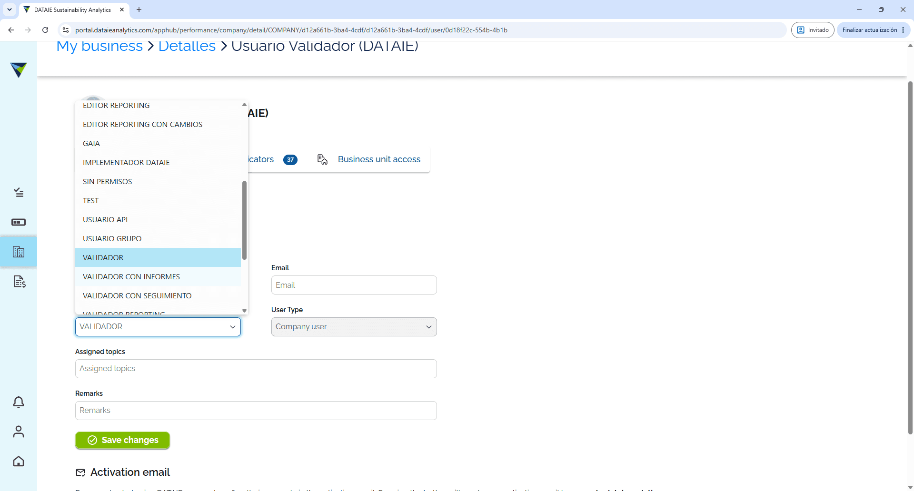Select SIN PERMISOS option

158,181
